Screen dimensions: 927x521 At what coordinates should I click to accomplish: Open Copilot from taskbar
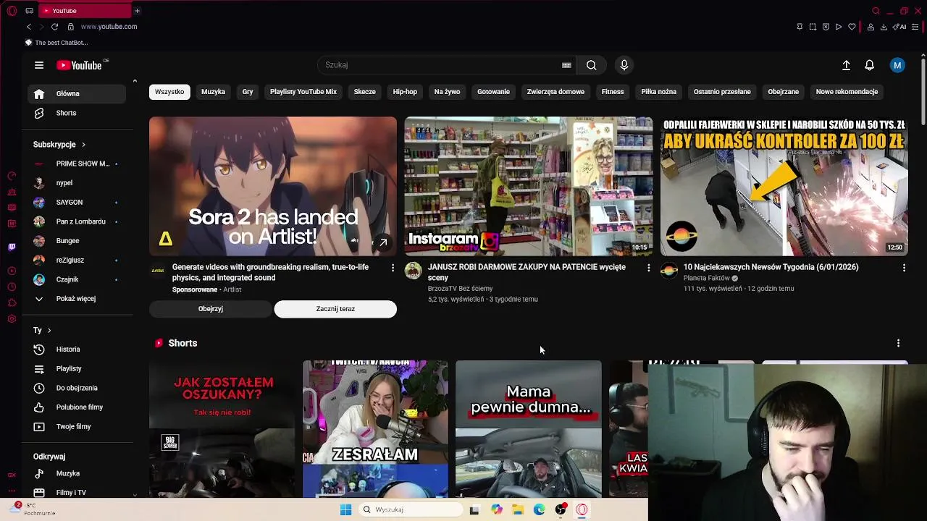tap(496, 509)
